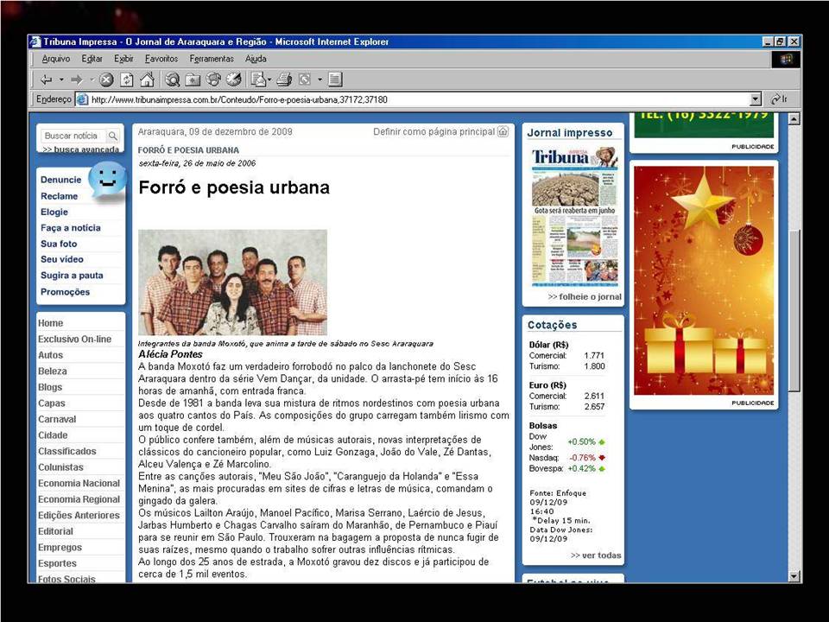
Task: Open the Seu vídeo link
Action: [62, 259]
